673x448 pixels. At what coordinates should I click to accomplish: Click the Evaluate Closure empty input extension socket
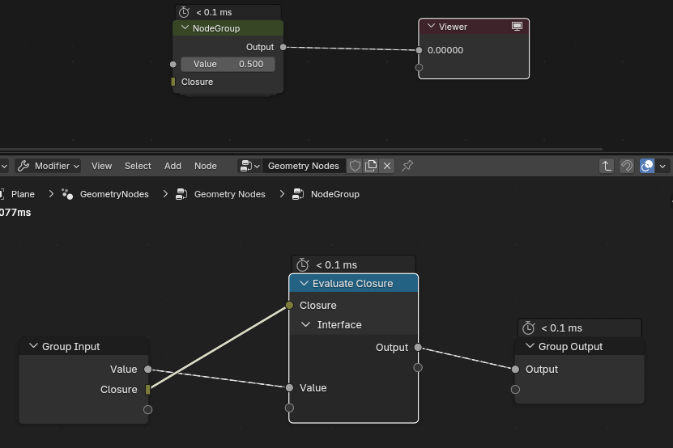click(289, 408)
